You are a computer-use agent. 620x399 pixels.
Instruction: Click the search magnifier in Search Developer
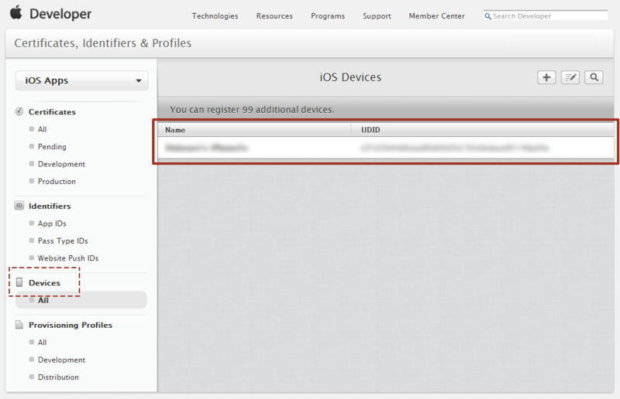click(488, 16)
